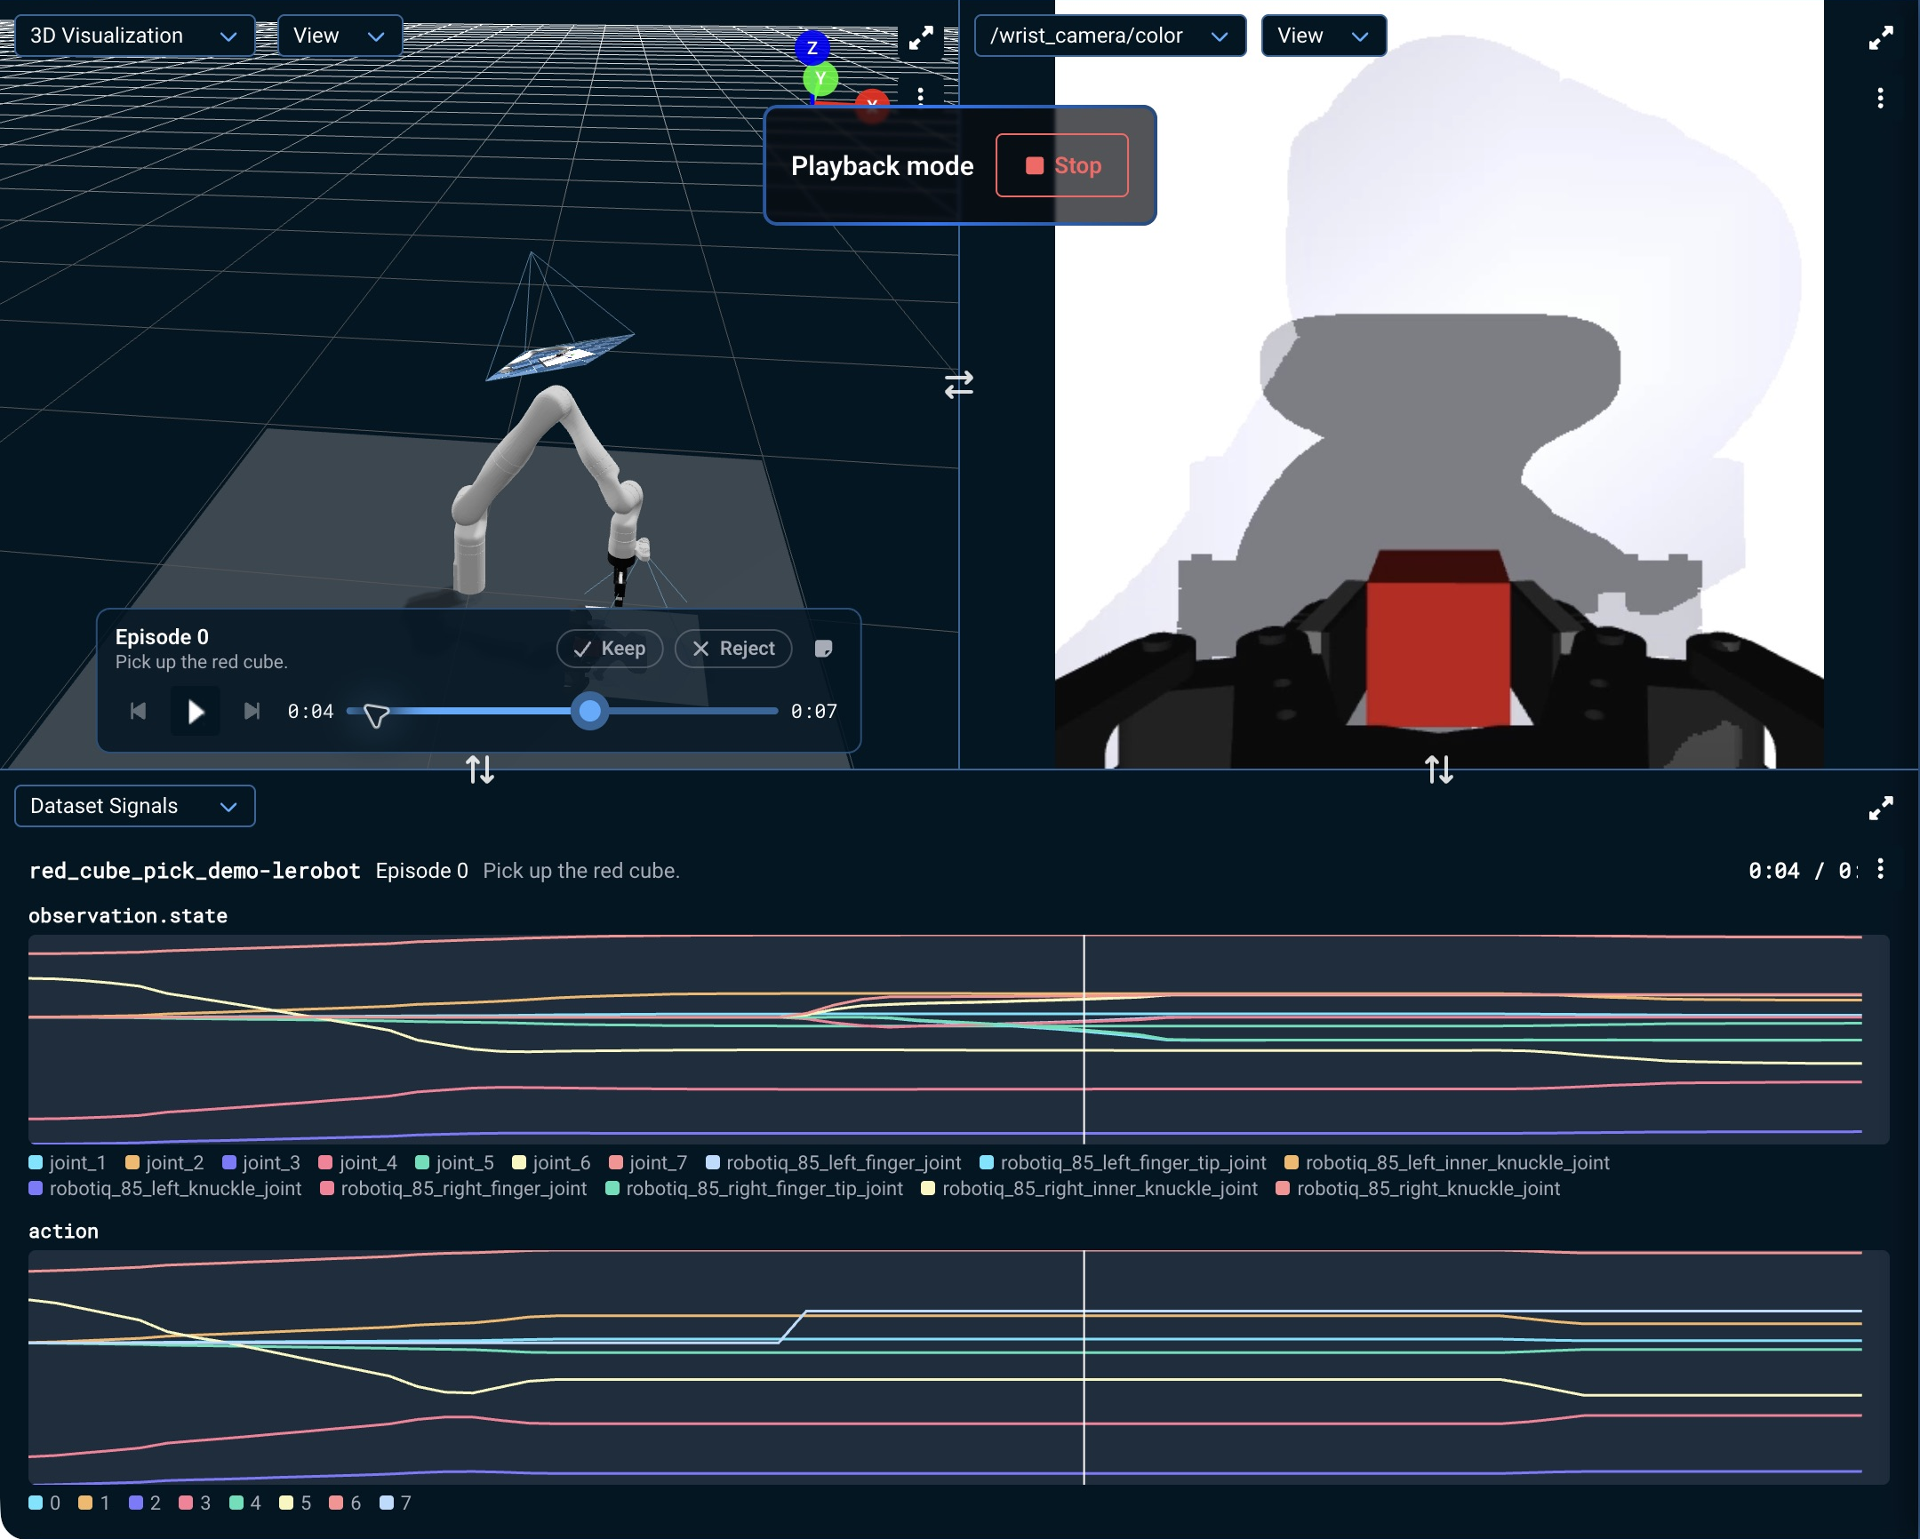
Task: Click the green Y axis gizmo
Action: 820,78
